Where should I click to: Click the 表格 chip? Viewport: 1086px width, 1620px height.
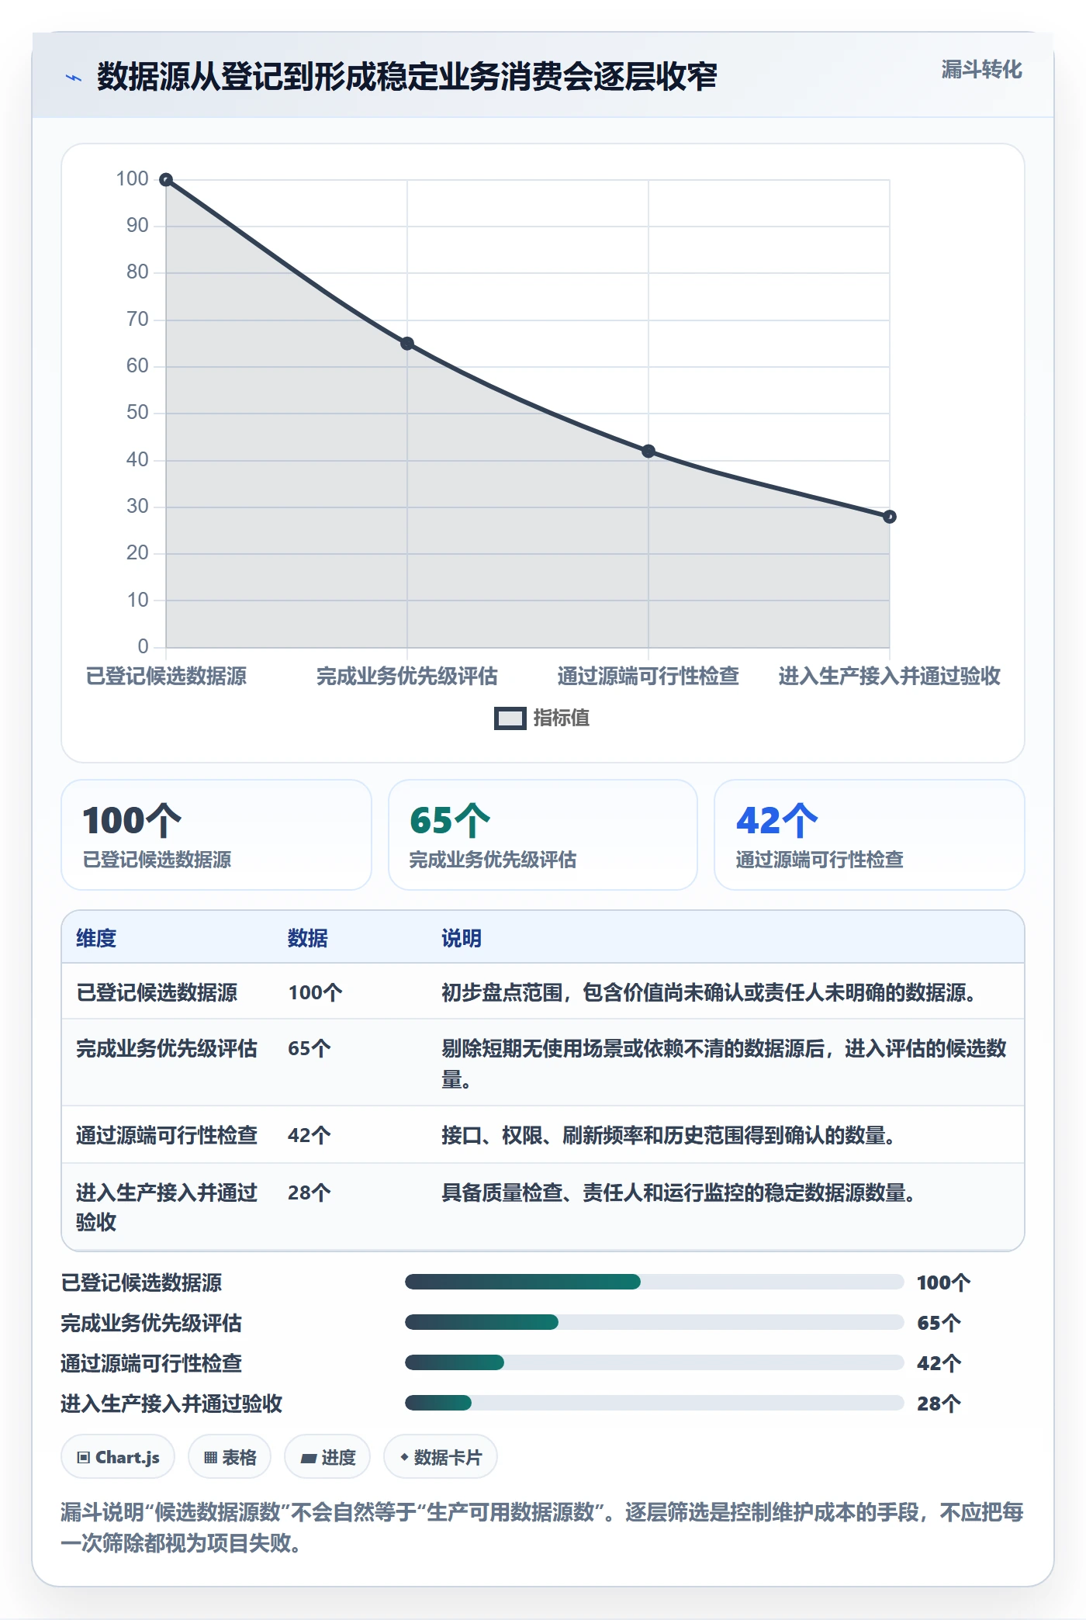(x=230, y=1457)
